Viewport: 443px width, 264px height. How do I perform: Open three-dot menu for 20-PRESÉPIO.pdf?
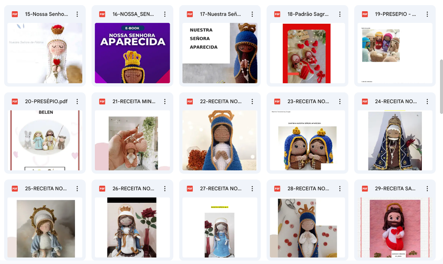[77, 101]
